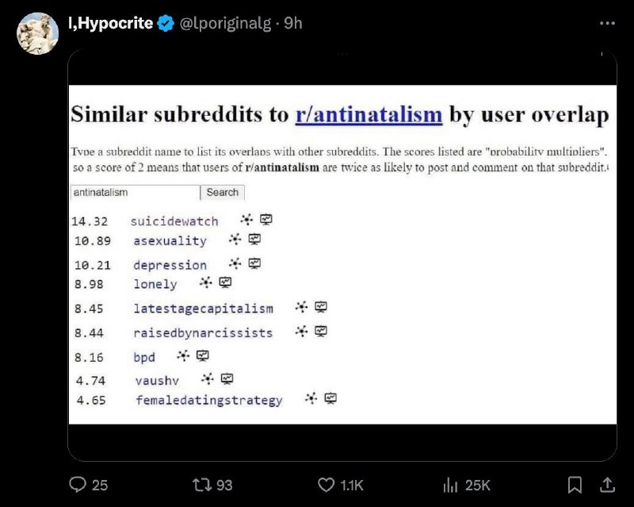Click the network graph icon beside bpd
The height and width of the screenshot is (507, 634).
(x=183, y=356)
